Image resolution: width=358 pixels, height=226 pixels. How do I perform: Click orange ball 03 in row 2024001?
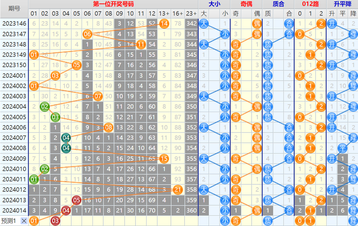[x=55, y=76]
